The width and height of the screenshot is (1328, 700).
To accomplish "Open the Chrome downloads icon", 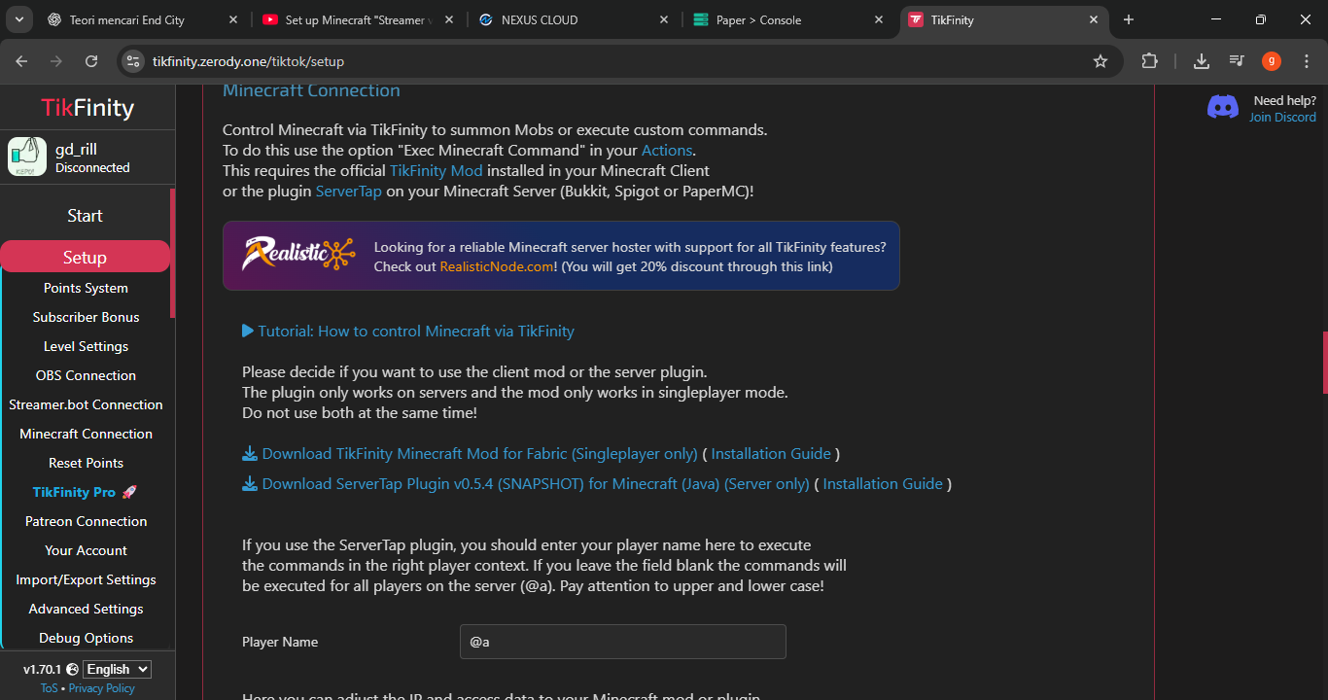I will click(1202, 61).
